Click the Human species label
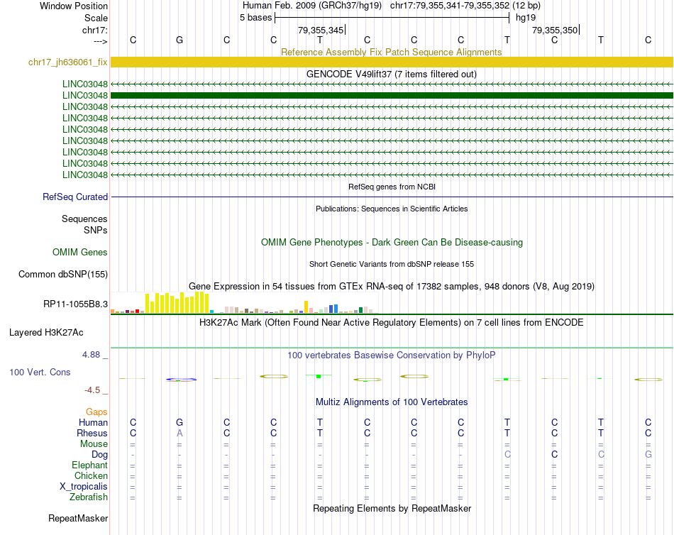Viewport: 674px width, 535px height. pyautogui.click(x=93, y=422)
